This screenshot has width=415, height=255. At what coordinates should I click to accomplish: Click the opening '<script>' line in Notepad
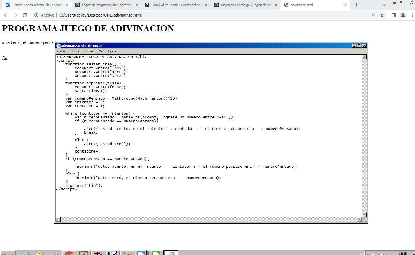tap(65, 61)
